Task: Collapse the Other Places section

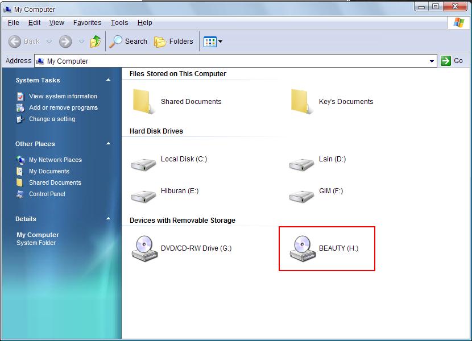Action: [109, 144]
